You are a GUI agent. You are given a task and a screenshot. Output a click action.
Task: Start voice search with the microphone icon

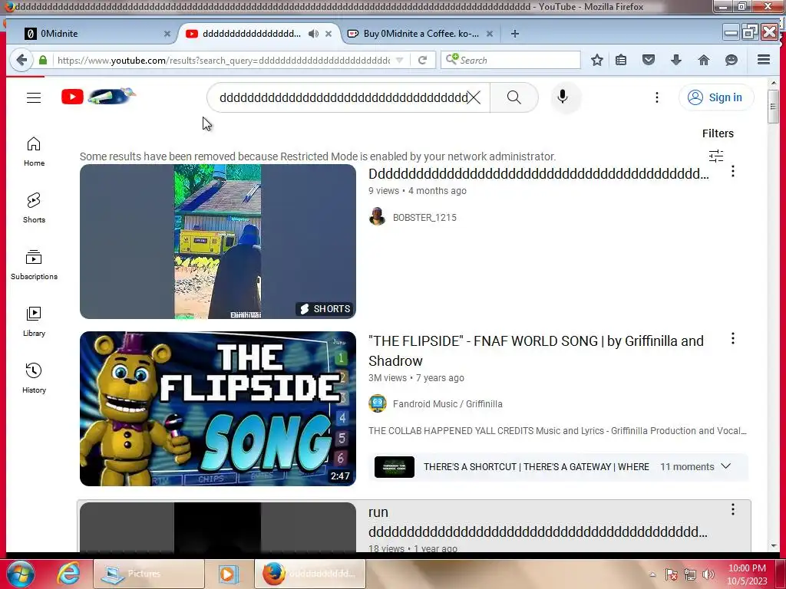563,97
